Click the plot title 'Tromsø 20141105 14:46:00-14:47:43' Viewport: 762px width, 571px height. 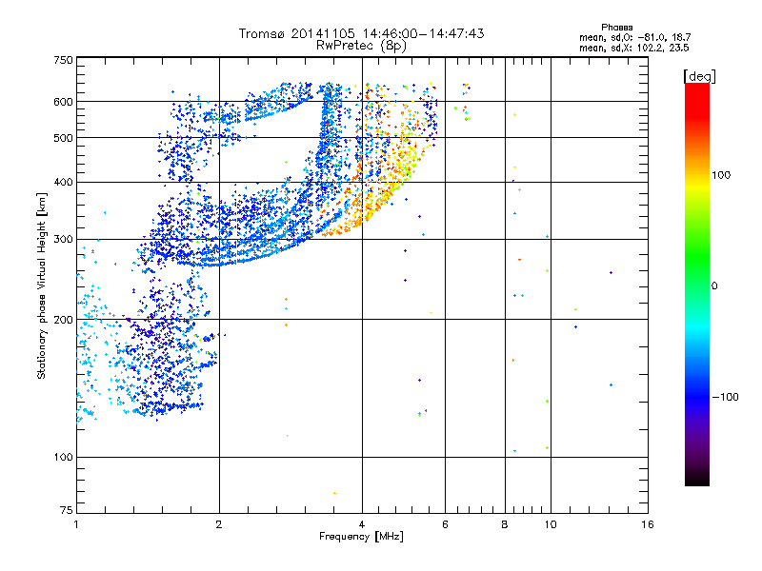(x=361, y=33)
